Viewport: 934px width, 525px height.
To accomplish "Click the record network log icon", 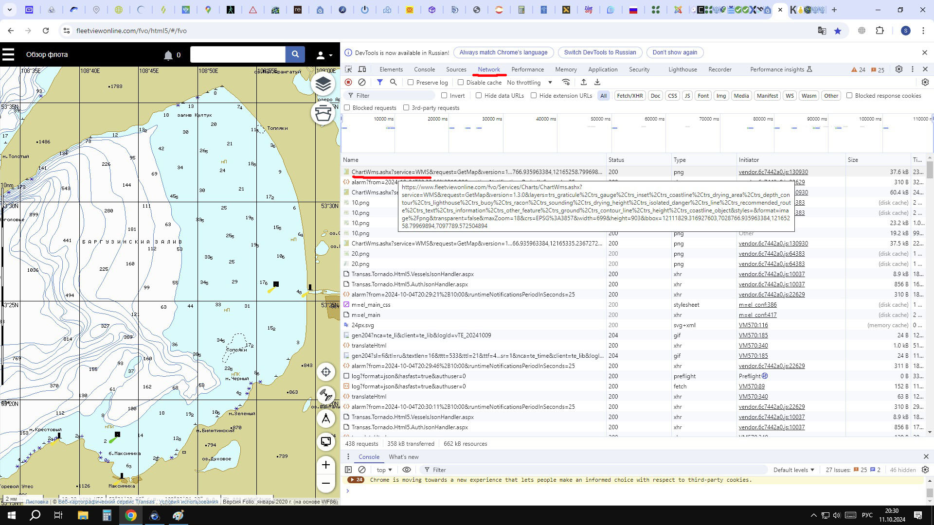I will 348,82.
